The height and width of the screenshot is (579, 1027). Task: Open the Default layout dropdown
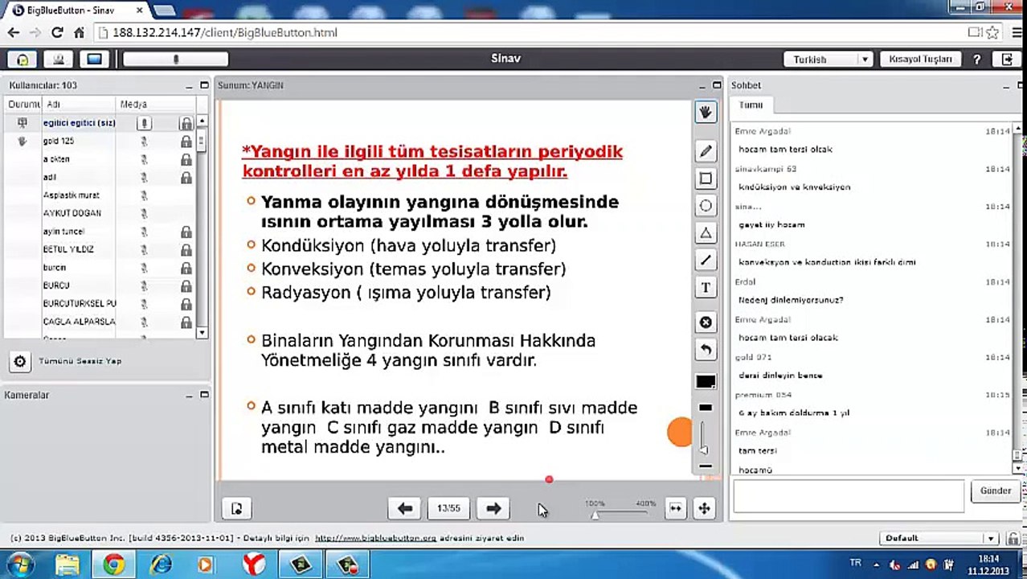[939, 538]
